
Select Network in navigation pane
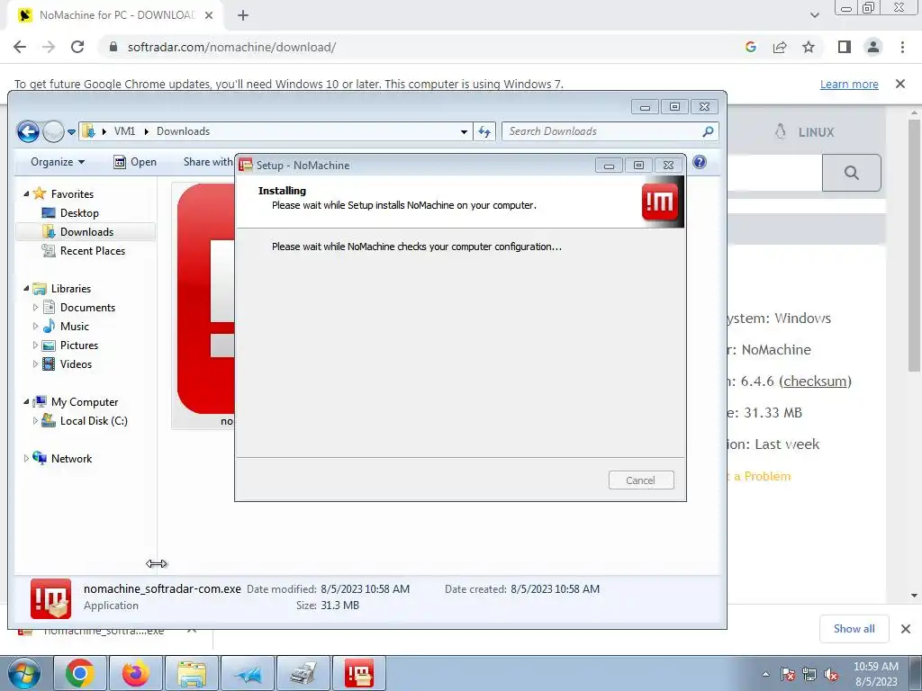62,458
